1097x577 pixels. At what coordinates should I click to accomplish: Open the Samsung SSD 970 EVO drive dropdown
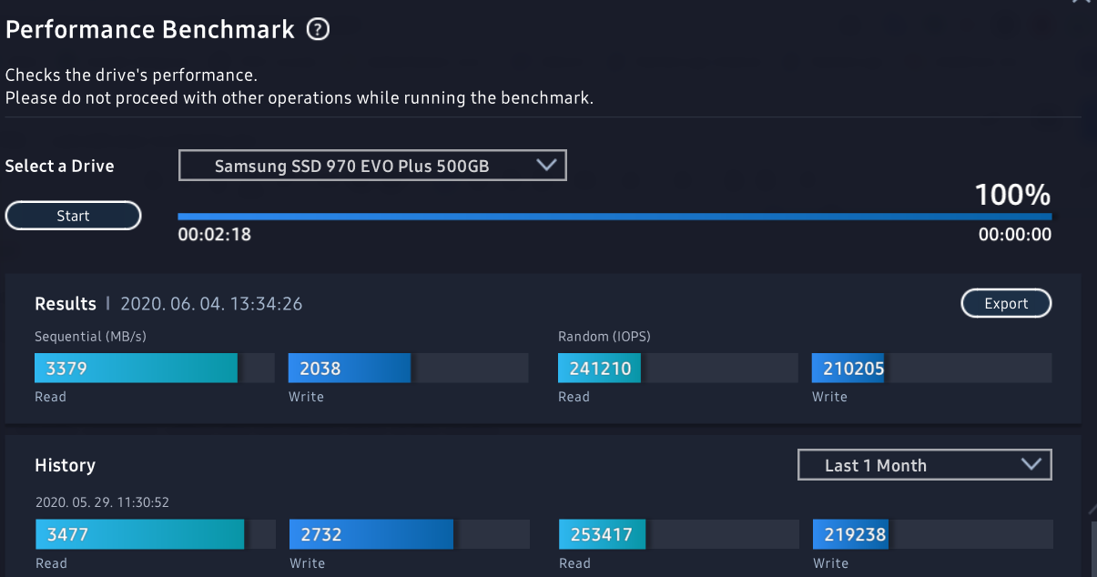click(372, 166)
